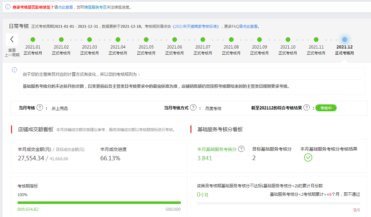Image resolution: width=371 pixels, height=217 pixels.
Task: Open the 续签服务专区 link
Action: (x=95, y=8)
